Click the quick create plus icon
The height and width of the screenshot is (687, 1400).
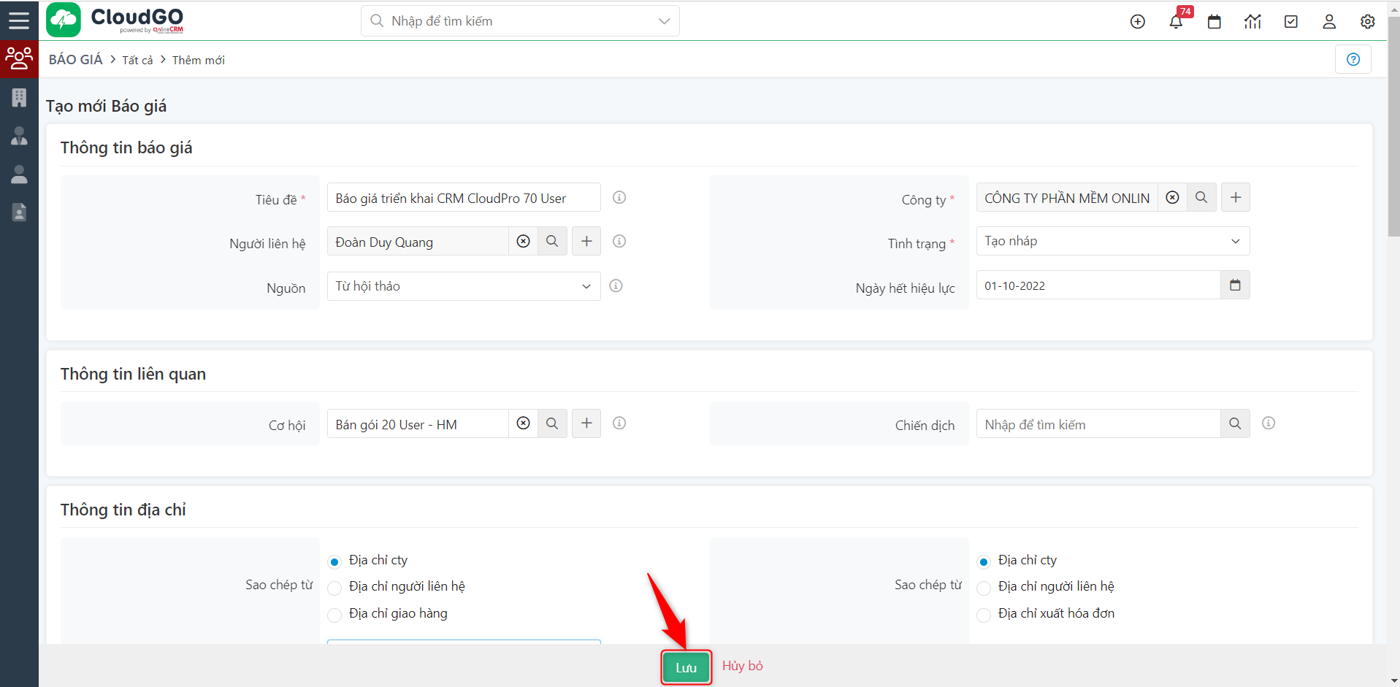[1138, 22]
